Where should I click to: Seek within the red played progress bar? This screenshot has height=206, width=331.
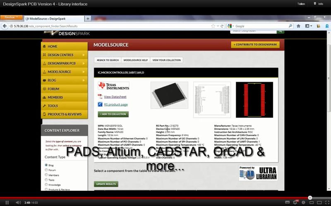tap(154, 198)
